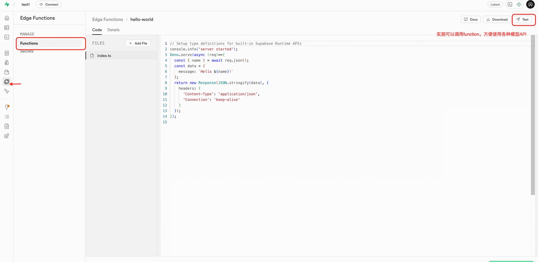The height and width of the screenshot is (262, 538).
Task: Select Secrets in Manage menu
Action: 27,51
